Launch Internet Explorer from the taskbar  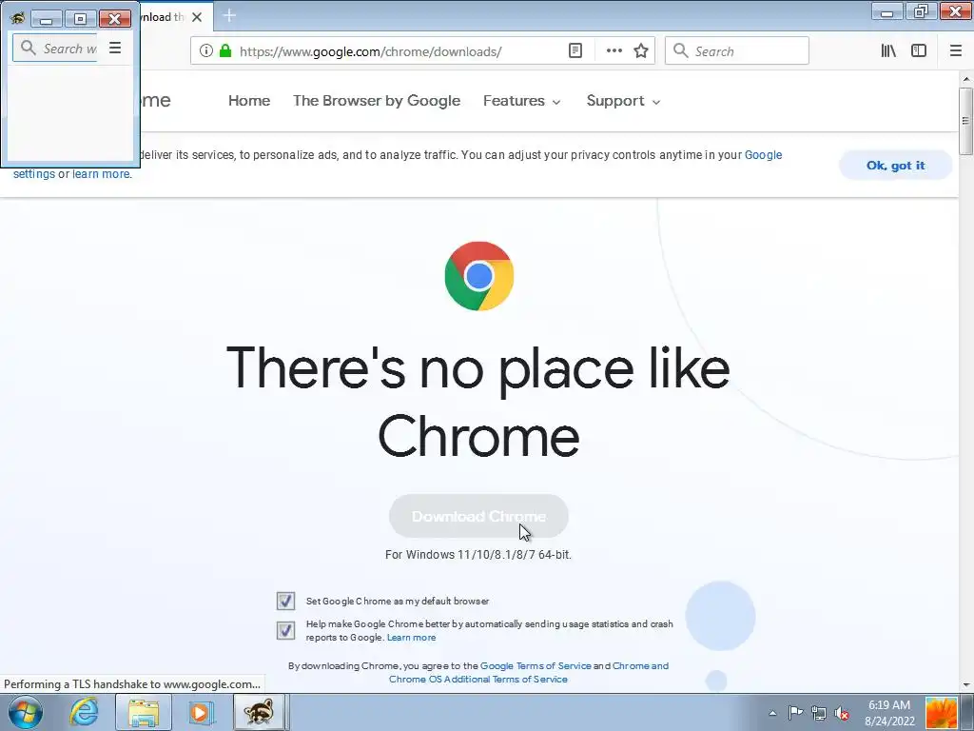(84, 712)
